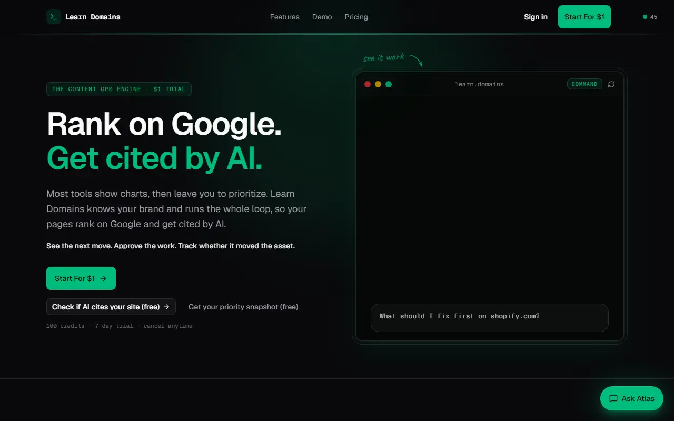Open the Pricing nav link
The image size is (674, 421).
356,17
